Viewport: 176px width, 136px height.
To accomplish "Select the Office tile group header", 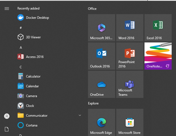I will pos(92,9).
